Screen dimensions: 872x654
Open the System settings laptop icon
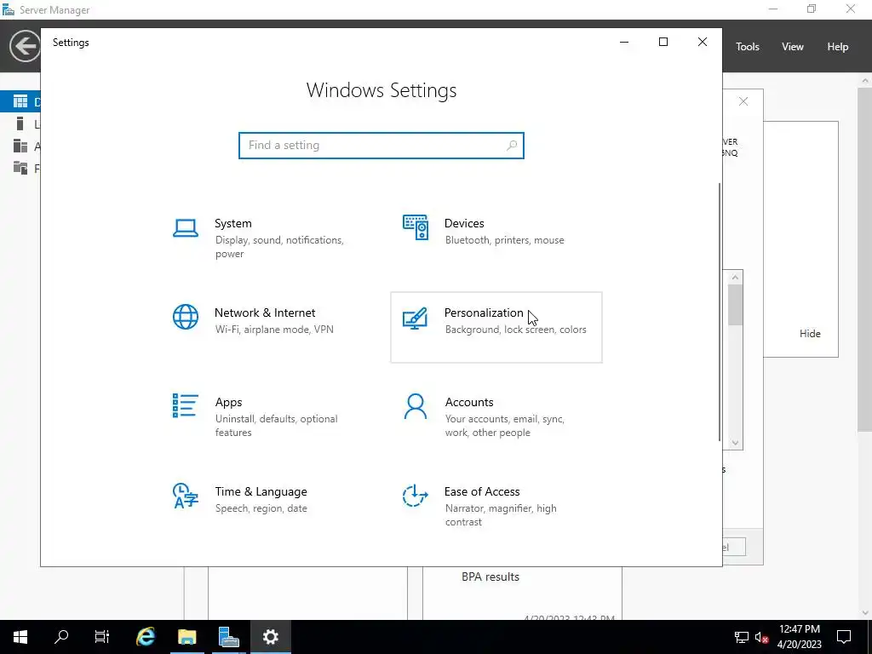point(185,228)
